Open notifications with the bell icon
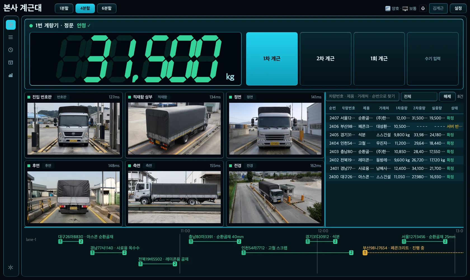470x280 pixels. tap(423, 8)
